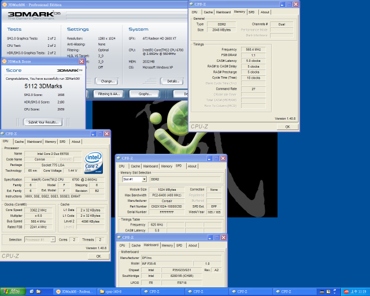The height and width of the screenshot is (296, 370).
Task: Minimize the CPU-Z Memory window
Action: coord(282,4)
